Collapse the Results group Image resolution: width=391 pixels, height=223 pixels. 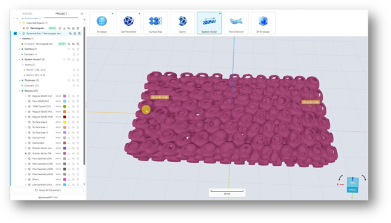[20, 91]
